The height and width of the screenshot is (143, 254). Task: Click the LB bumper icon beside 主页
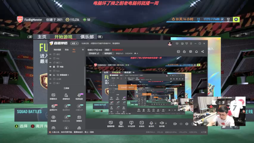pos(30,37)
